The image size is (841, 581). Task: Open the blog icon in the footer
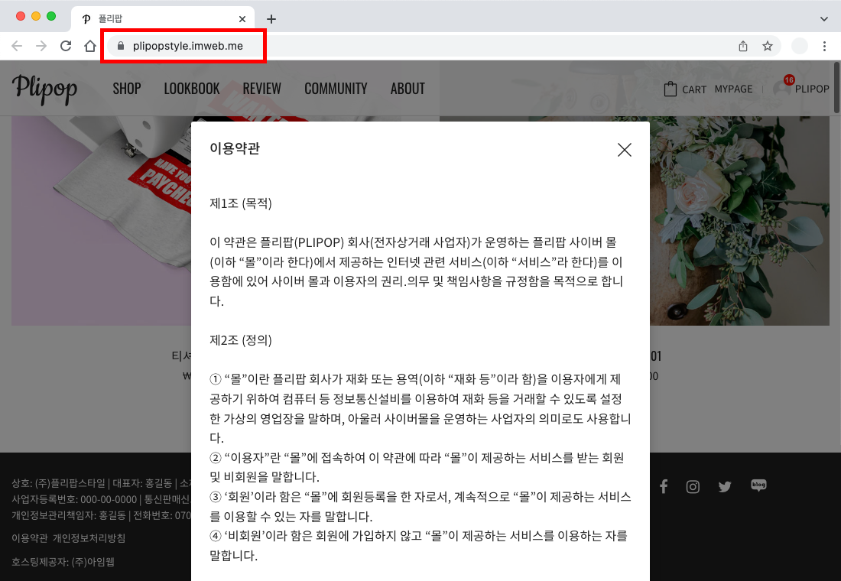[x=758, y=485]
